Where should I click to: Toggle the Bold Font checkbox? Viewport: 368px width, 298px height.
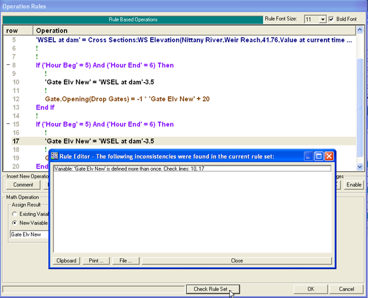click(x=331, y=19)
